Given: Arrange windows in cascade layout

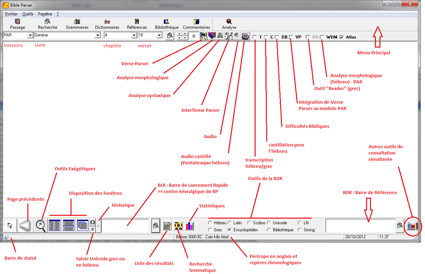Looking at the screenshot, I should coord(82,226).
